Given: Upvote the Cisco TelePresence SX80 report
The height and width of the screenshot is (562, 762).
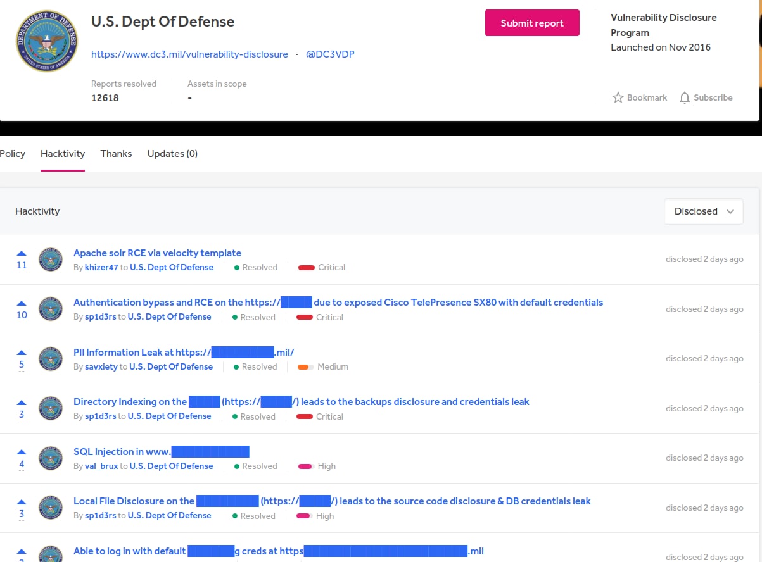Looking at the screenshot, I should 22,303.
